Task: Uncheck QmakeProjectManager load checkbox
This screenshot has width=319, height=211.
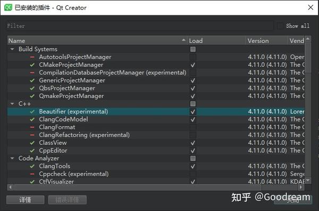Action: click(193, 96)
